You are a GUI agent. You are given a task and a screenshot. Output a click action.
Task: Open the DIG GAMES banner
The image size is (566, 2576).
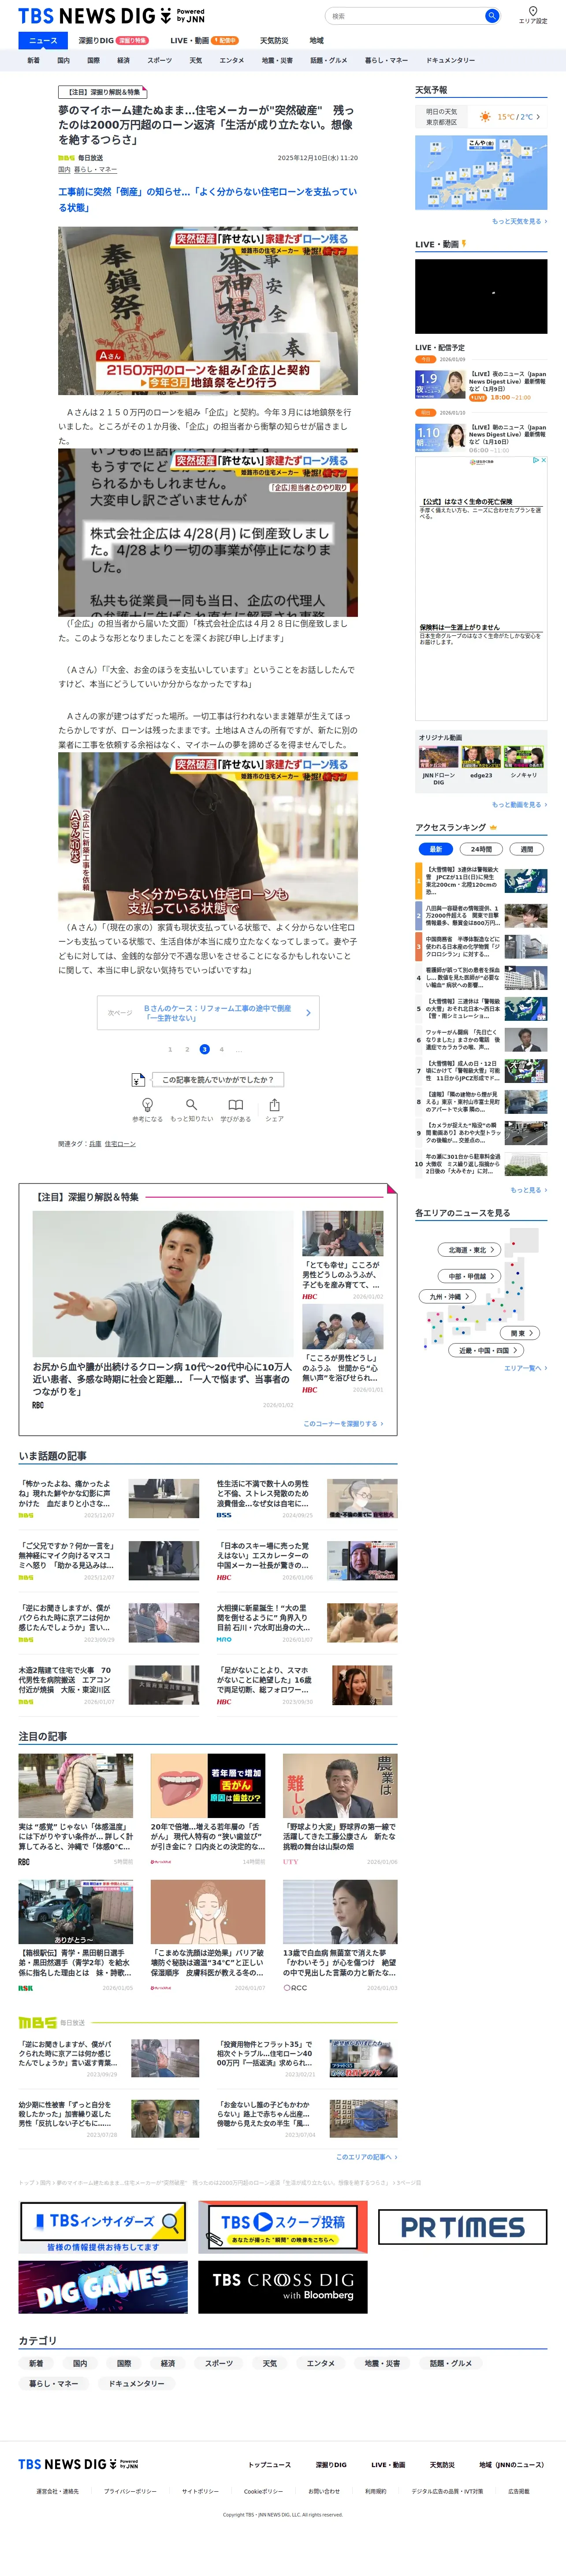point(103,2287)
